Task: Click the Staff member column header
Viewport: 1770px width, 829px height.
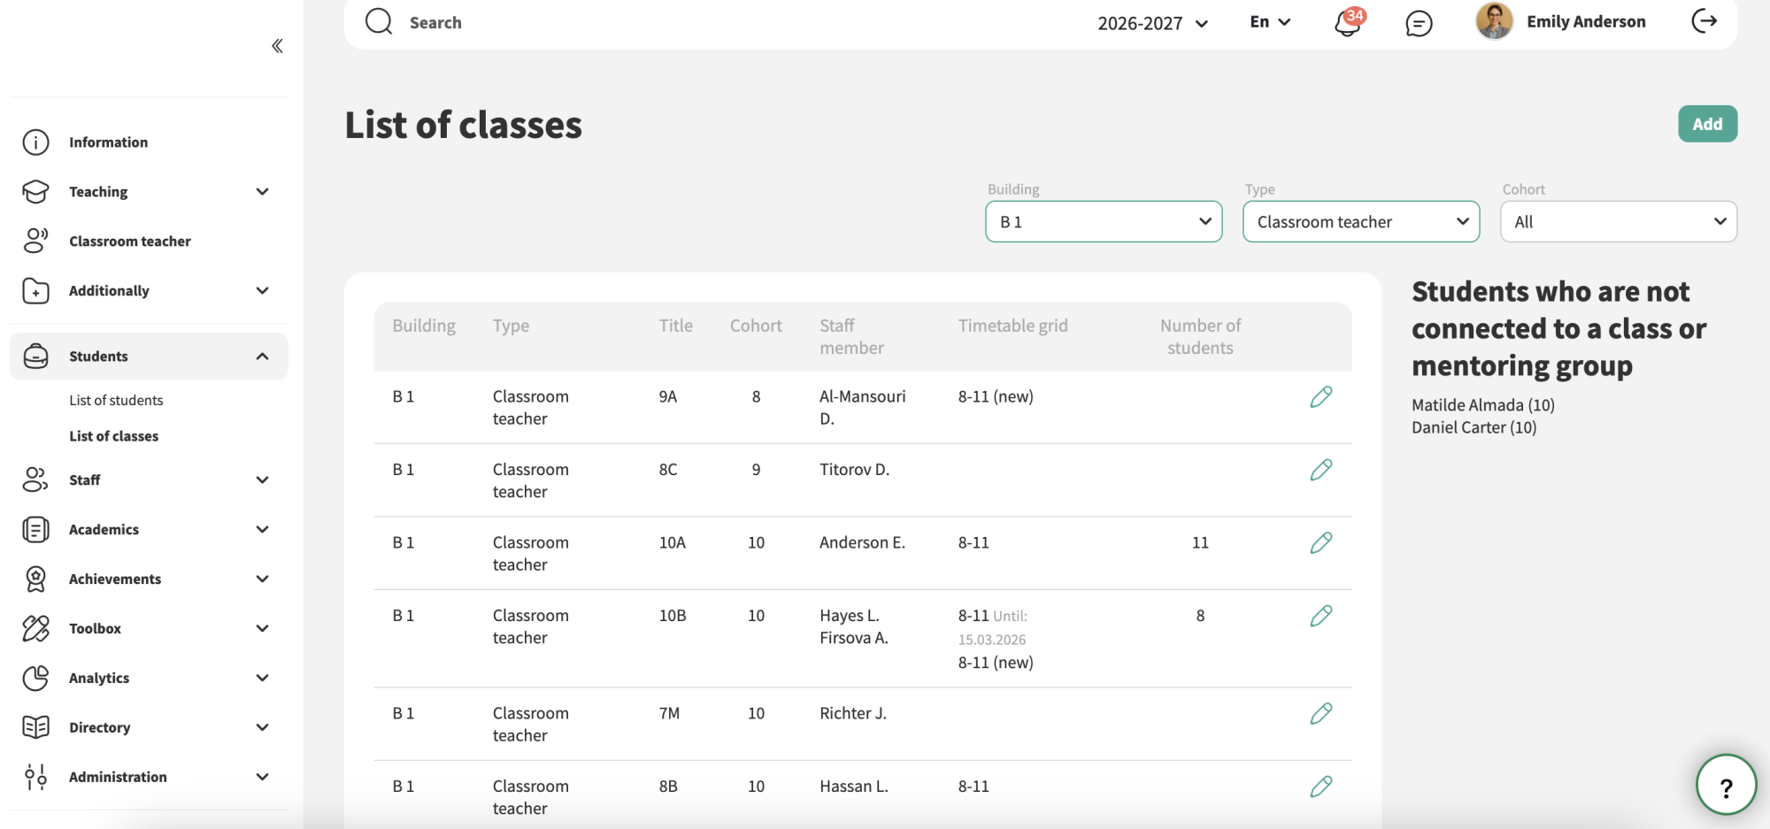Action: [x=851, y=337]
